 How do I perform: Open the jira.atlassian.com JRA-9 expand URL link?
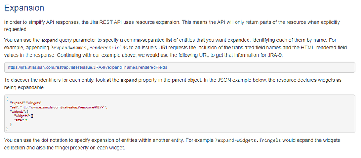pos(87,67)
